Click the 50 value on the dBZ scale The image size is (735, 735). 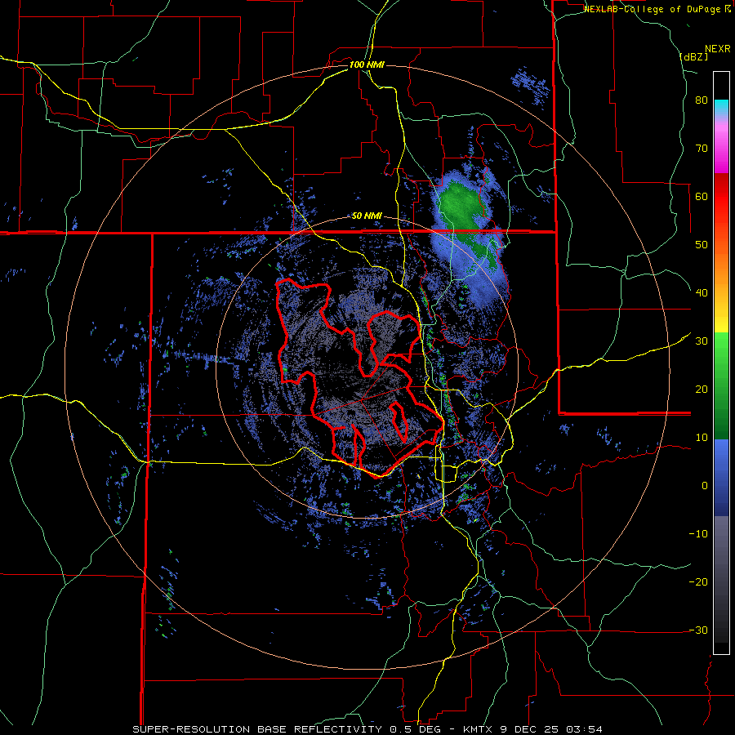(702, 245)
